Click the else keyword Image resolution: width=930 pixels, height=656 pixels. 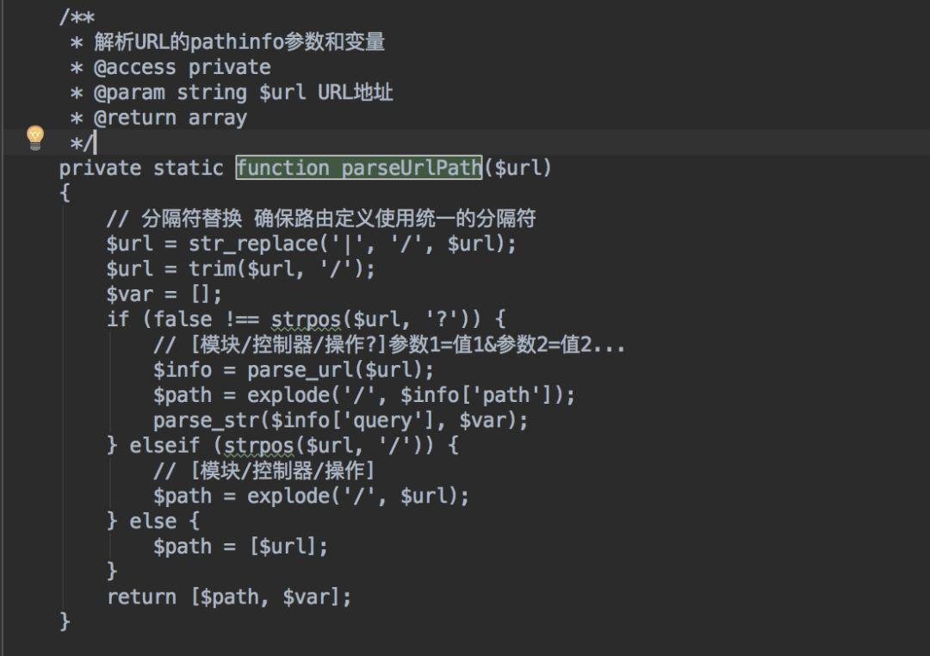[153, 522]
